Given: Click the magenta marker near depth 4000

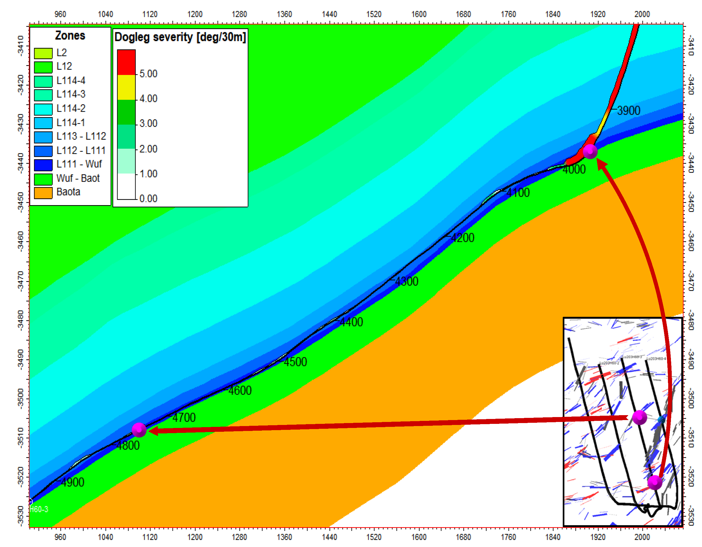Looking at the screenshot, I should (x=590, y=151).
